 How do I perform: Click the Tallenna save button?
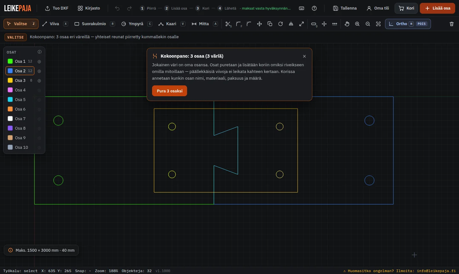(x=345, y=8)
